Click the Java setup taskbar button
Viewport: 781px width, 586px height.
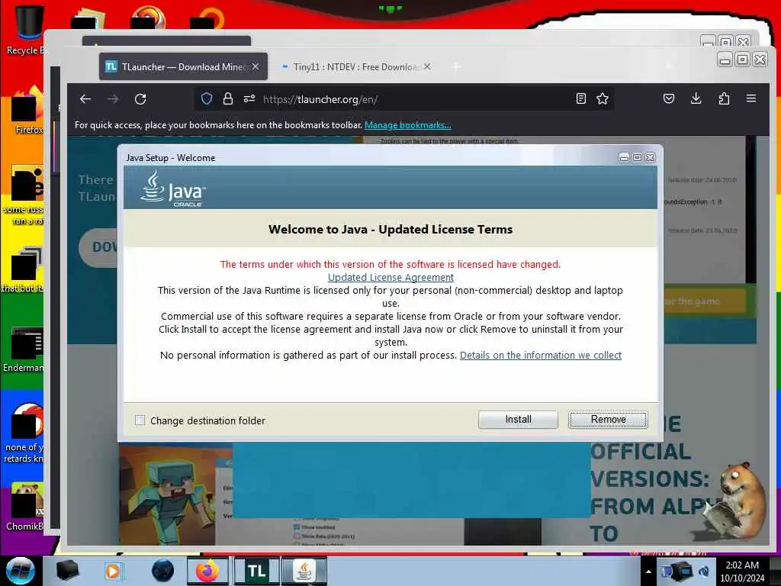pos(304,571)
